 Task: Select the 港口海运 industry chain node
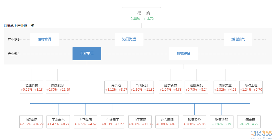pos(129,39)
